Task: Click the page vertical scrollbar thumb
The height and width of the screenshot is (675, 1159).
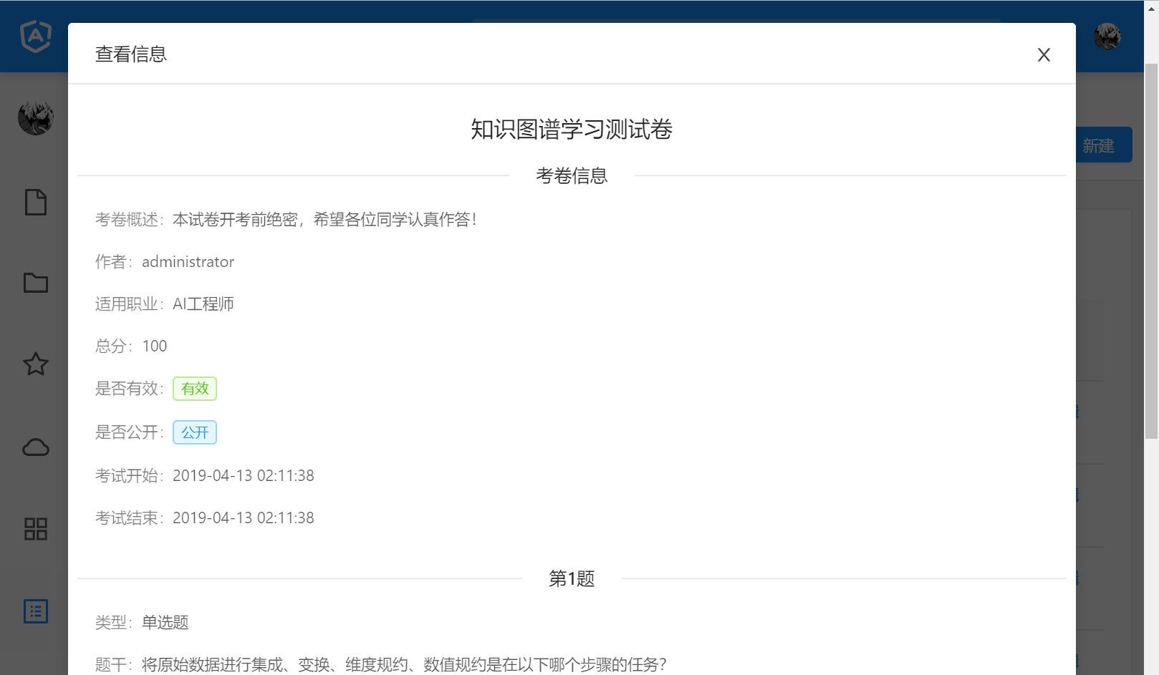Action: (x=1151, y=251)
